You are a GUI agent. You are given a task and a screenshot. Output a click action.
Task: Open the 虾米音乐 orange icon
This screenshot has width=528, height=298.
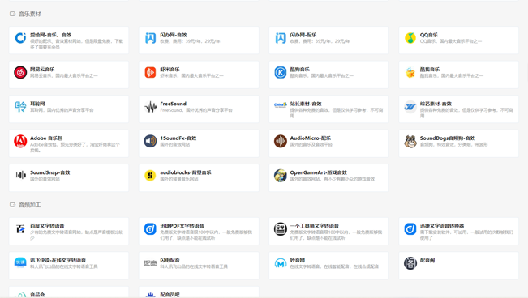coord(150,72)
